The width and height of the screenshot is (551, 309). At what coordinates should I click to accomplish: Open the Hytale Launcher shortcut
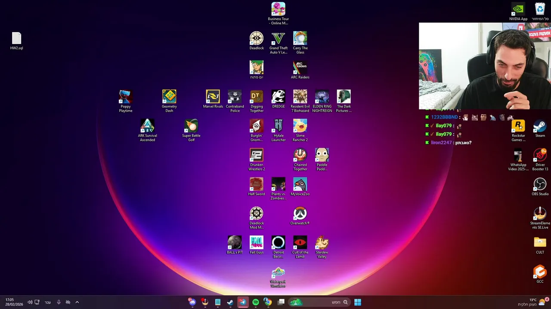click(x=278, y=130)
